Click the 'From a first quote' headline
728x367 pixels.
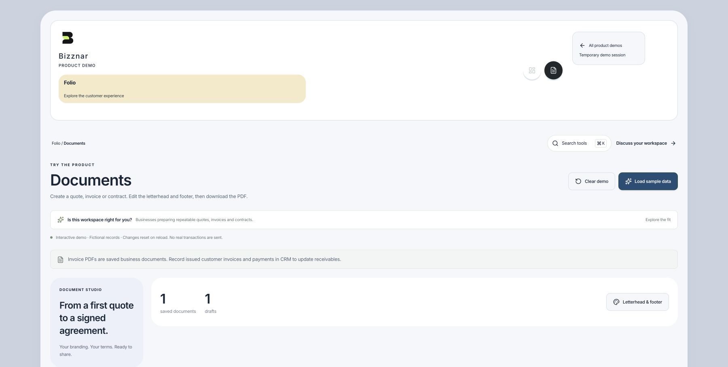click(97, 318)
